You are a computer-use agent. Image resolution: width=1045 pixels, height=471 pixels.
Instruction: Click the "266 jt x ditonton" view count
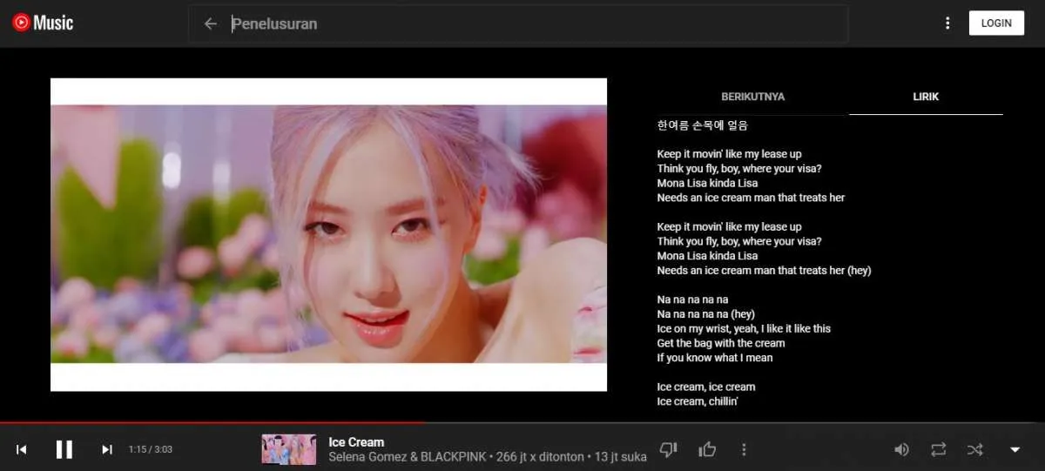pos(540,457)
